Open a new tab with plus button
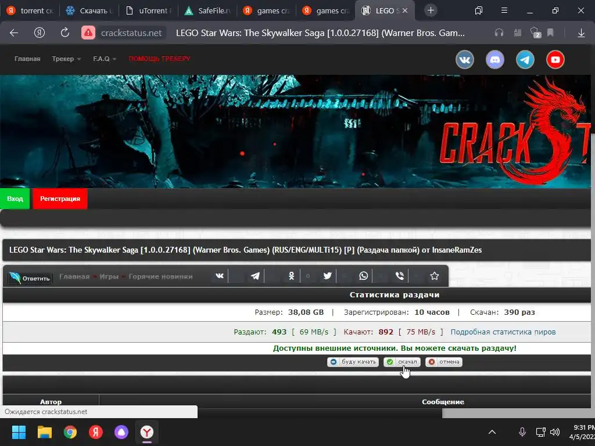595x446 pixels. tap(431, 10)
